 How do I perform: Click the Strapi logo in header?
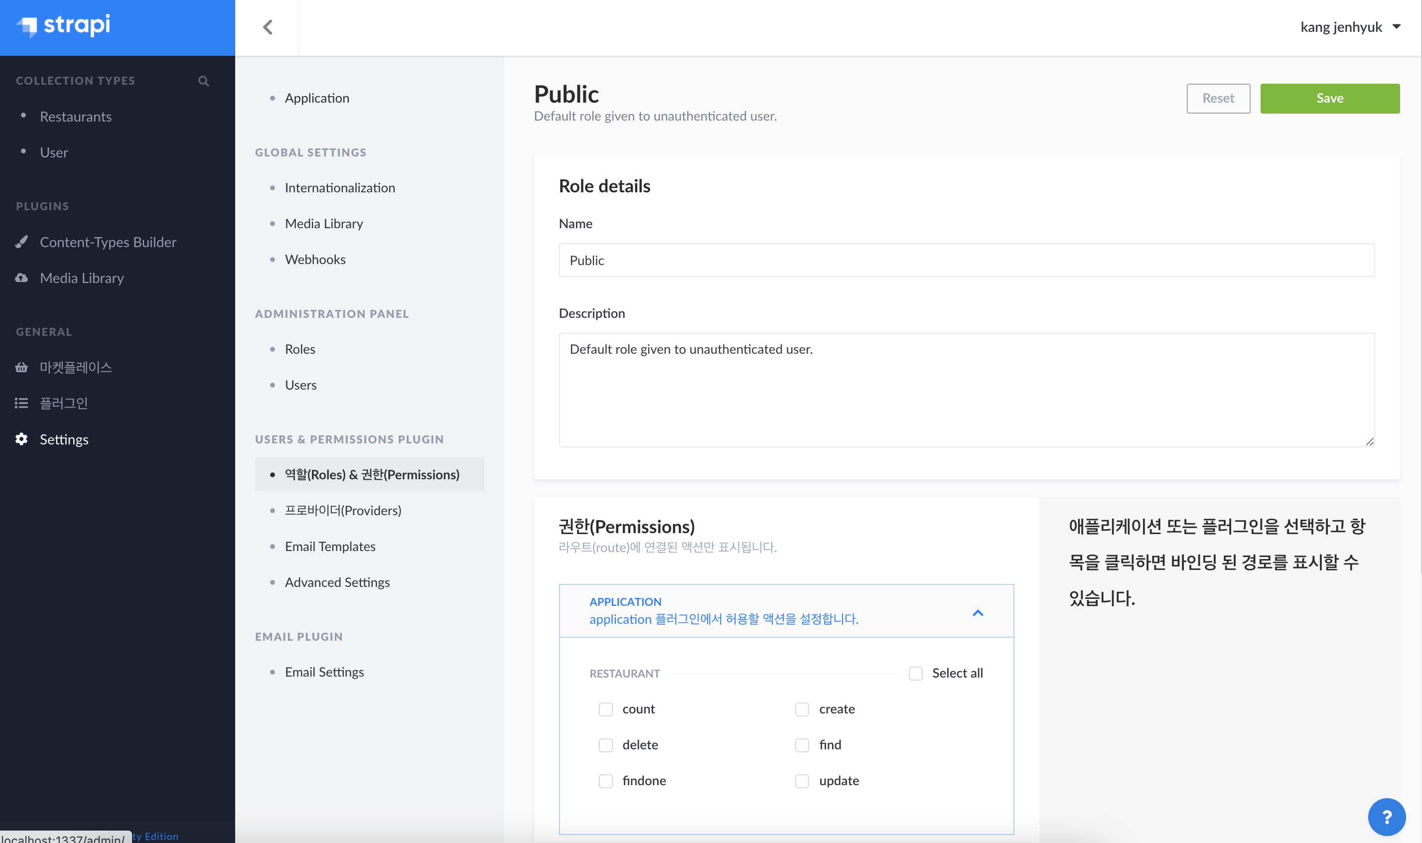pos(63,25)
